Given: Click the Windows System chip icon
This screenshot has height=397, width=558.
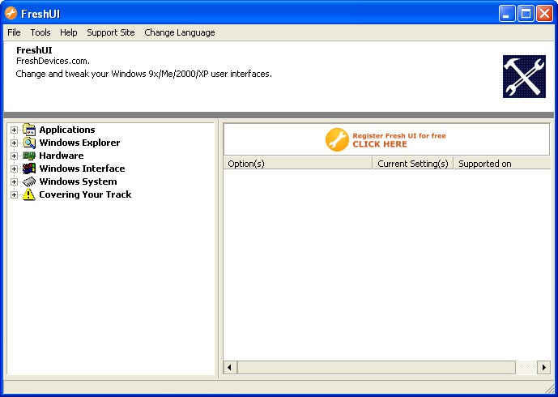Looking at the screenshot, I should (x=29, y=181).
